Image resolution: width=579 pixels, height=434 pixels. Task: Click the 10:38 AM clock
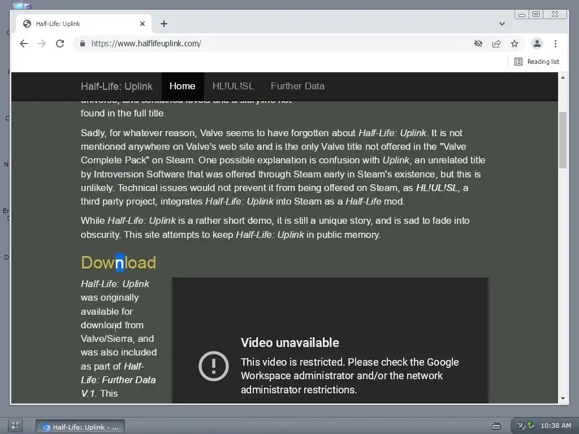click(556, 426)
